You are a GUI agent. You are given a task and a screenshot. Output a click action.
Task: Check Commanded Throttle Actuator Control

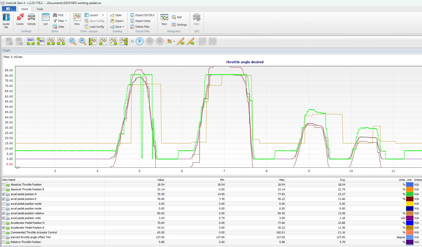click(4, 232)
